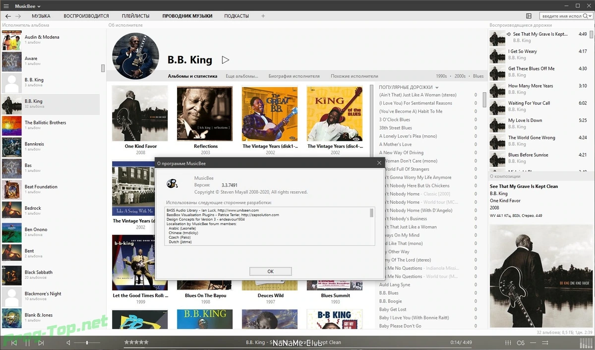
Task: Follow the 2000s tag link
Action: [460, 76]
